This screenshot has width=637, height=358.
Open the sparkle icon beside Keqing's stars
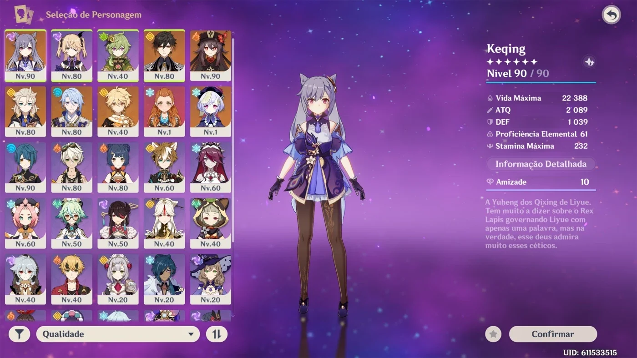589,62
